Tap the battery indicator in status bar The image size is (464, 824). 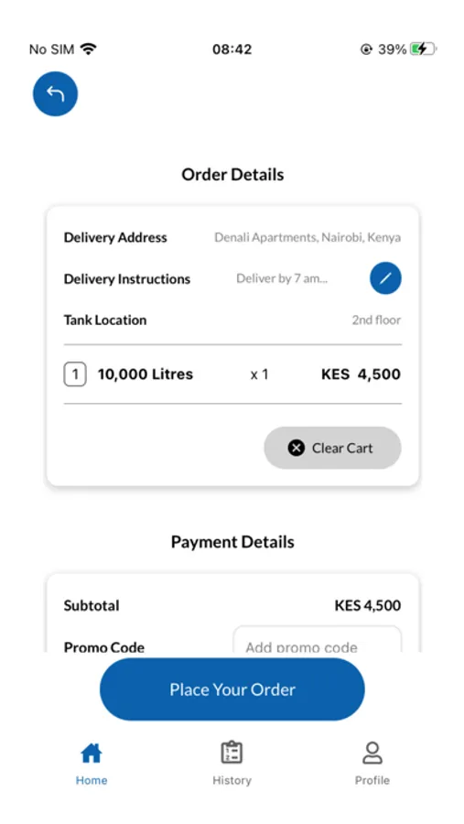[x=423, y=49]
